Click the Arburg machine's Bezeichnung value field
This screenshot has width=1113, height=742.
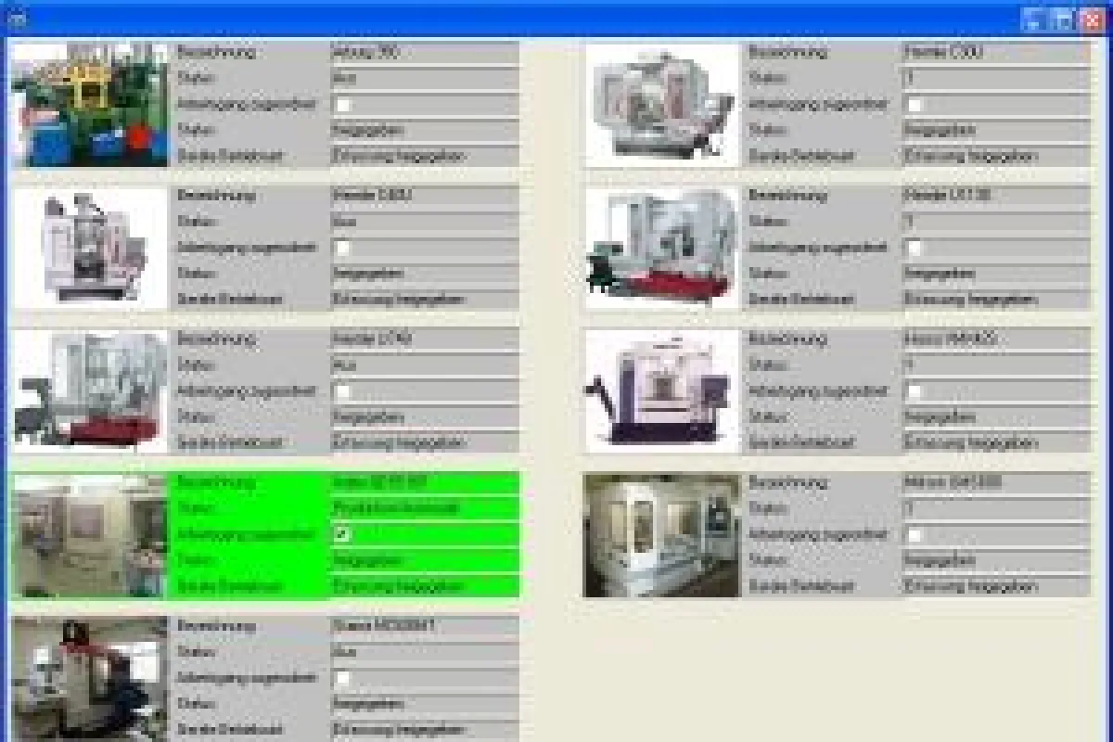coord(424,53)
